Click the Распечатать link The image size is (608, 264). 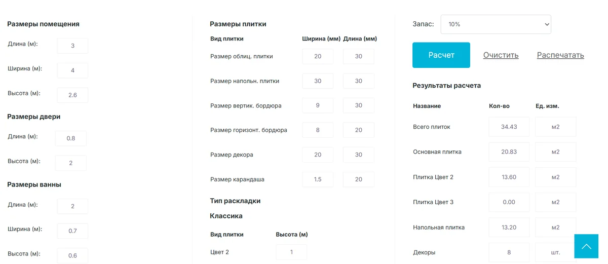point(560,55)
